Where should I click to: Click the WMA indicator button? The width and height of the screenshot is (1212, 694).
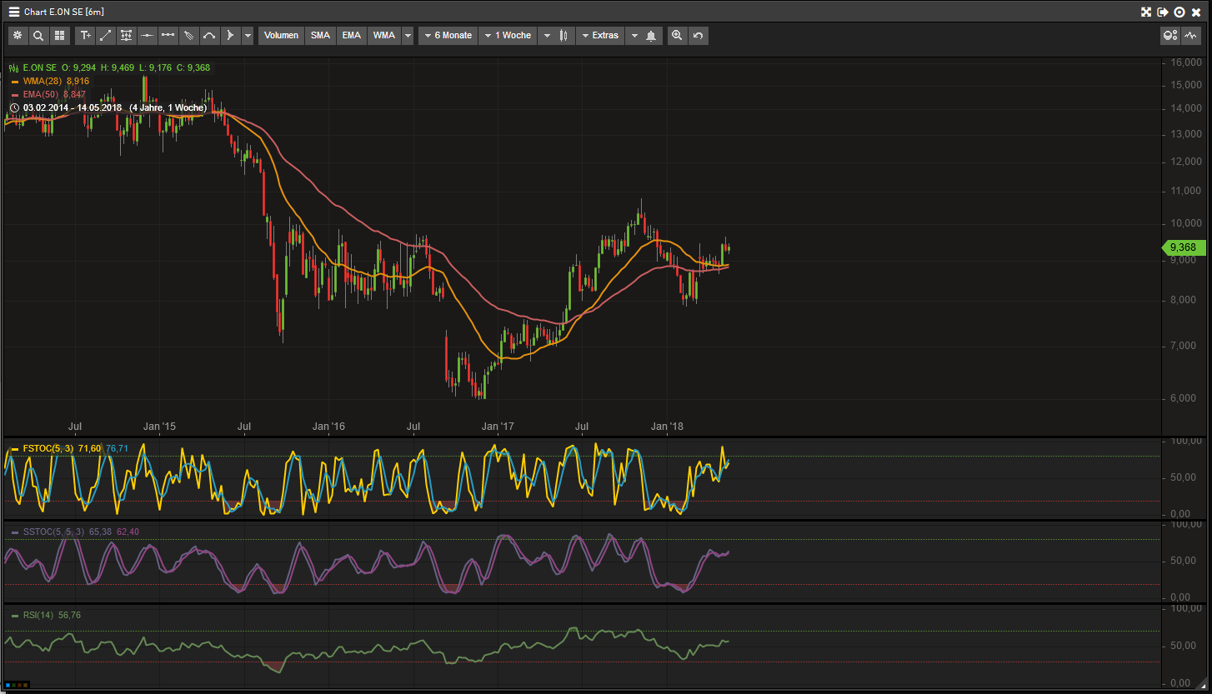tap(384, 36)
